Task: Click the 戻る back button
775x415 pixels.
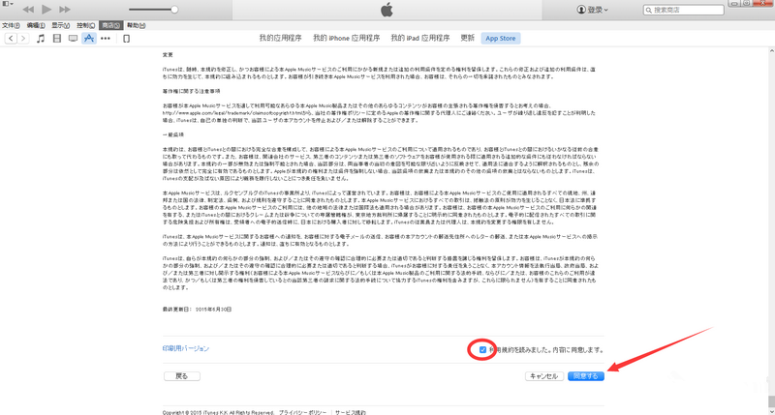Action: point(182,376)
